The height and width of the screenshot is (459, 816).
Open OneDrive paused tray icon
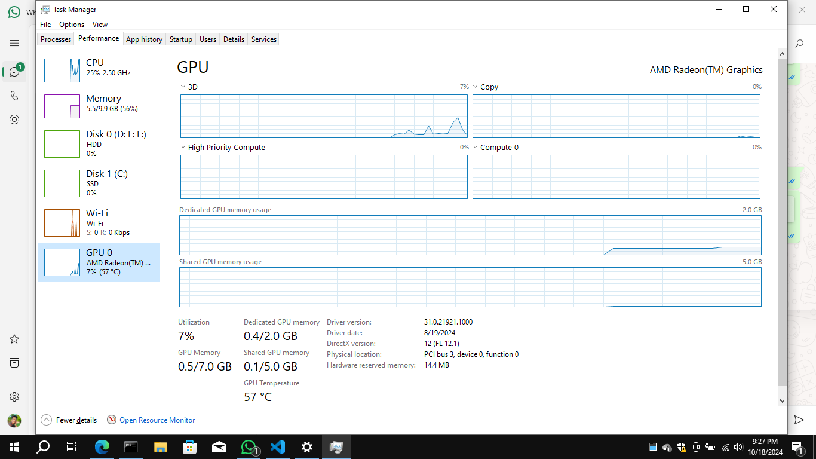coord(667,447)
